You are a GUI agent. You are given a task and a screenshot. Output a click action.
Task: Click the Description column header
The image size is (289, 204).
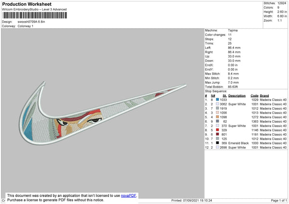point(237,96)
